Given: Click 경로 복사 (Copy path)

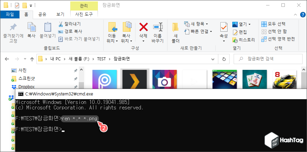Looking at the screenshot, I should pos(70,31).
